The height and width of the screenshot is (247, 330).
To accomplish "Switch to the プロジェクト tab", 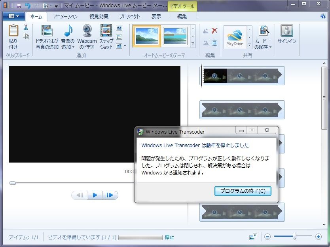I will tap(129, 16).
